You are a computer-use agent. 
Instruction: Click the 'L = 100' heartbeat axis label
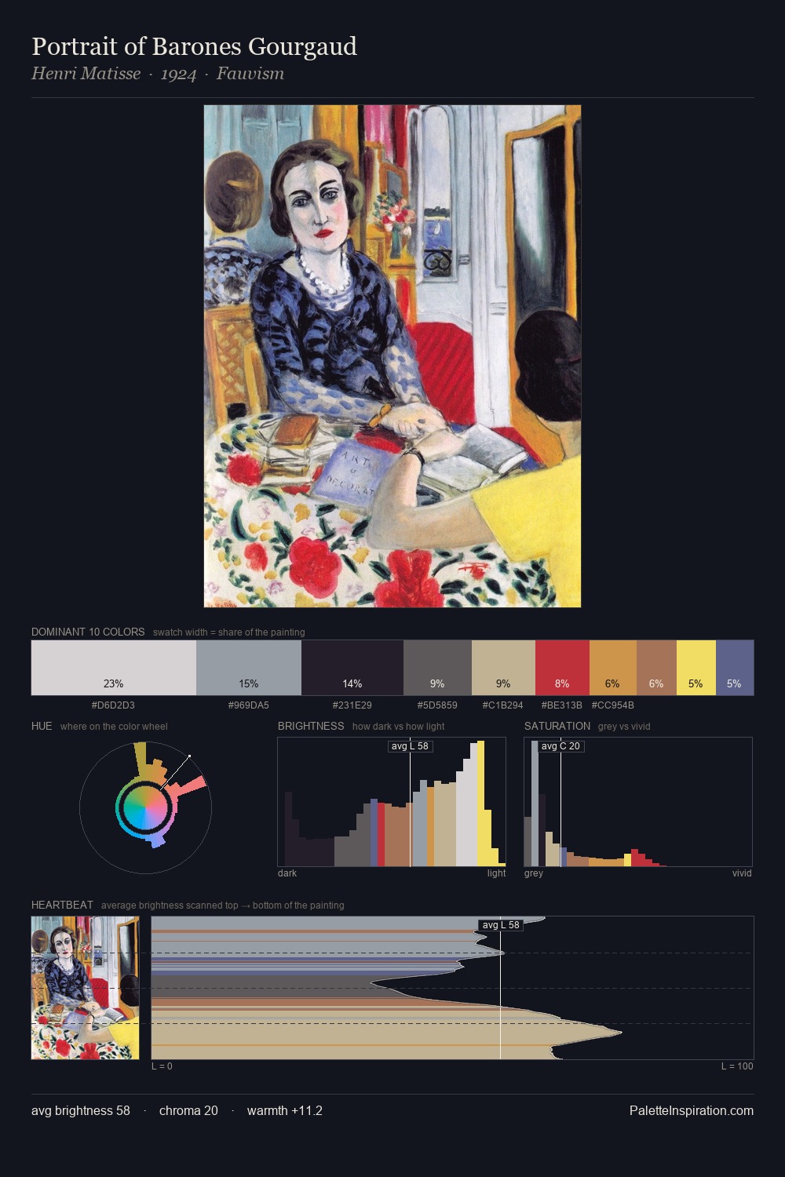[737, 1066]
